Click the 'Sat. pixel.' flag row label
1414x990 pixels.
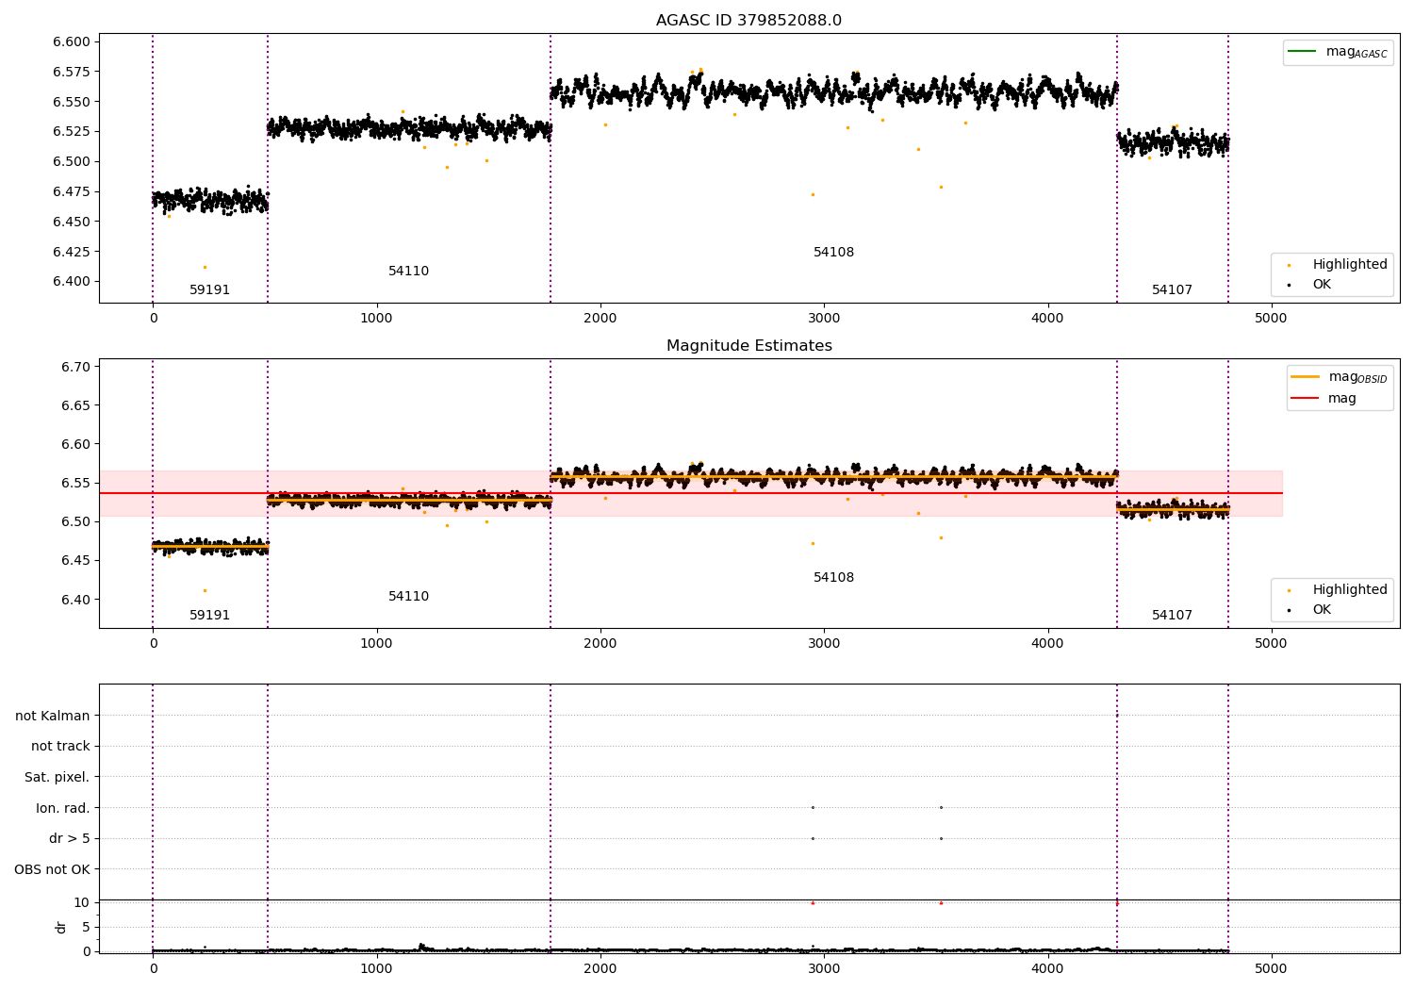pyautogui.click(x=58, y=777)
